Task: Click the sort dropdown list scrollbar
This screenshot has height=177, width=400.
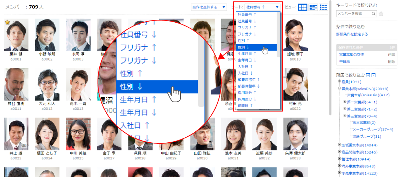Action: click(278, 34)
